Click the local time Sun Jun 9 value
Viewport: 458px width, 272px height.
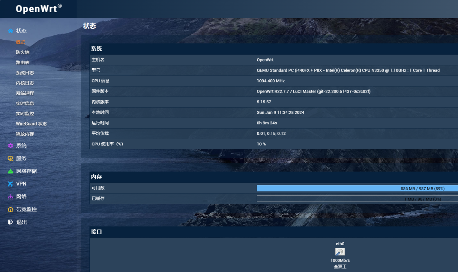(x=281, y=112)
